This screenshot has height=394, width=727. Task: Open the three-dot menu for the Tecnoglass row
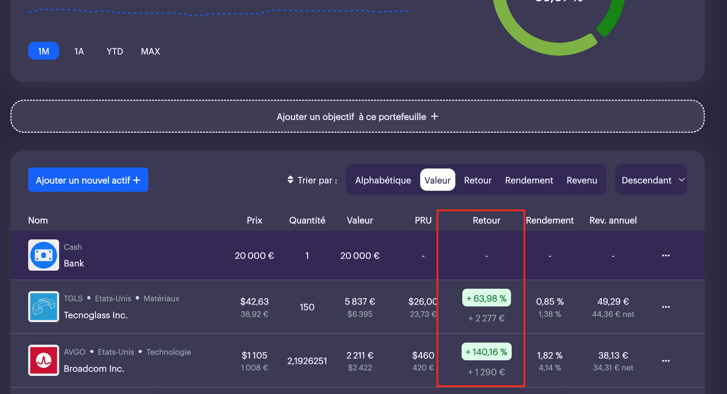[666, 307]
